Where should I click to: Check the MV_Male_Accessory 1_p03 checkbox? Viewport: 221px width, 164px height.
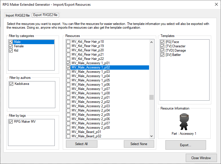[x=68, y=72]
